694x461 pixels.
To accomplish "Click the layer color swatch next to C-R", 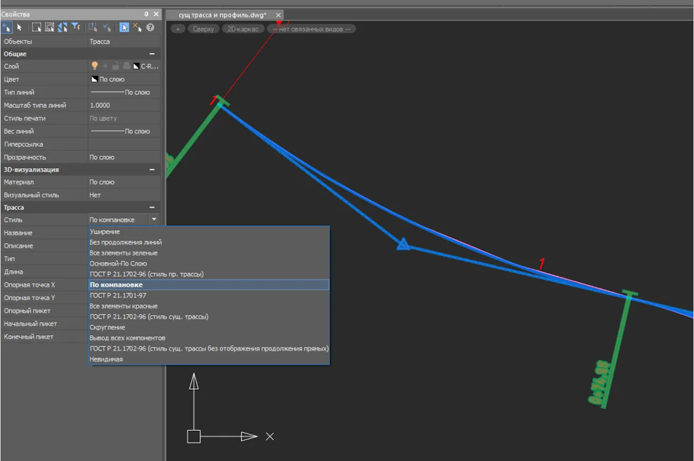I will tap(136, 66).
